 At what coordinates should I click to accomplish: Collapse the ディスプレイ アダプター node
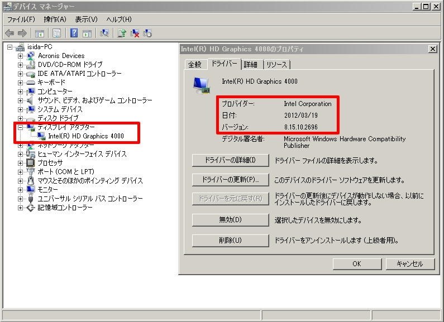pyautogui.click(x=20, y=127)
